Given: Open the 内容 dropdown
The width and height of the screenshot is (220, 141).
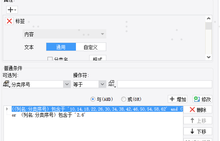Looking at the screenshot, I should (x=64, y=34).
